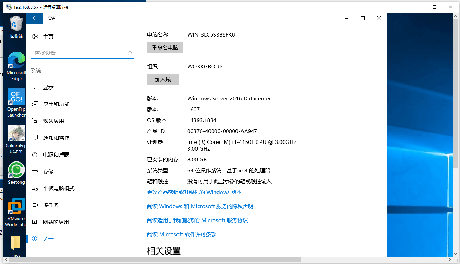Click the Storage drive icon
The image size is (460, 264).
[x=35, y=171]
